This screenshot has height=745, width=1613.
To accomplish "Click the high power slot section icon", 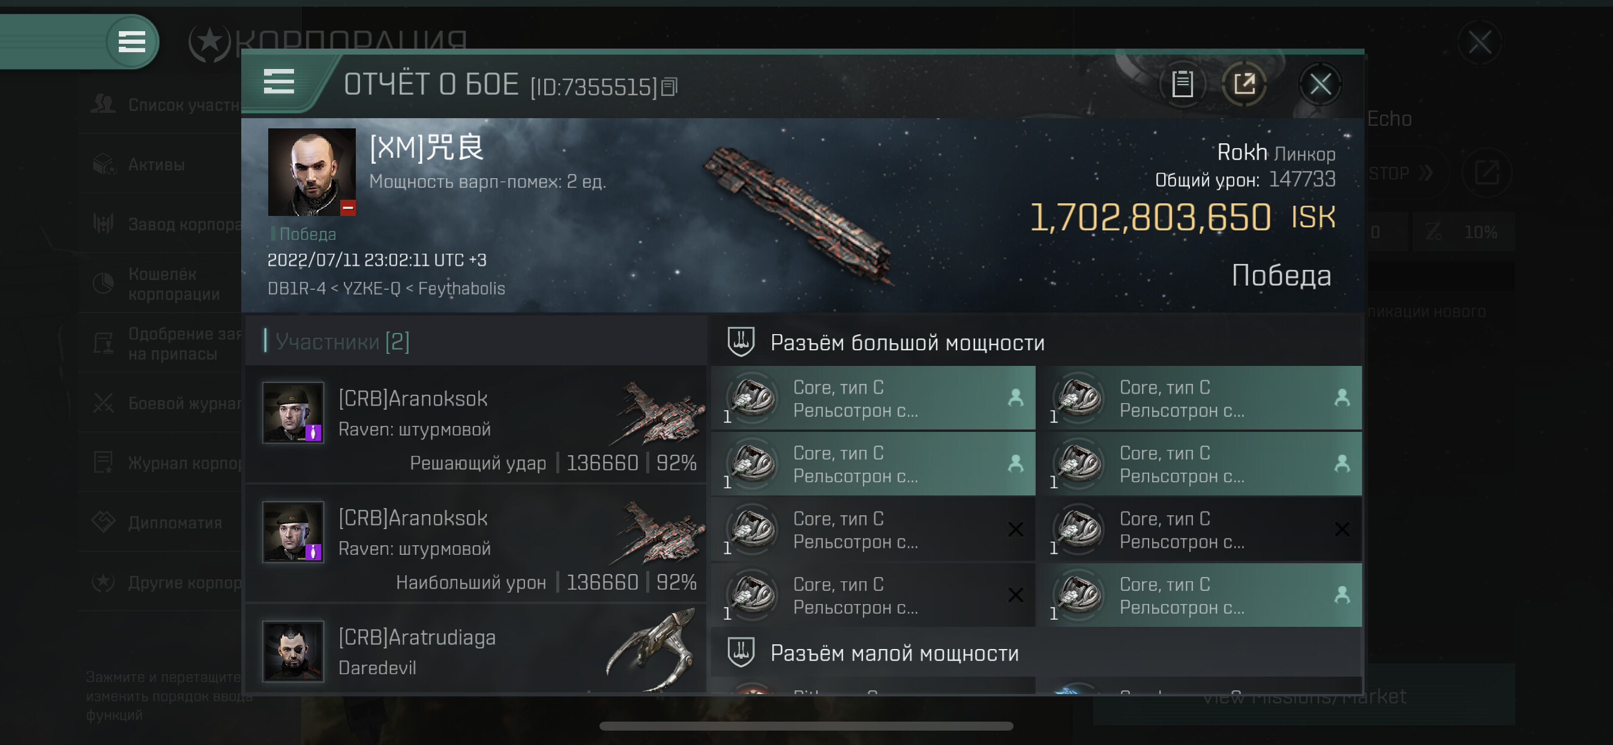I will 740,342.
